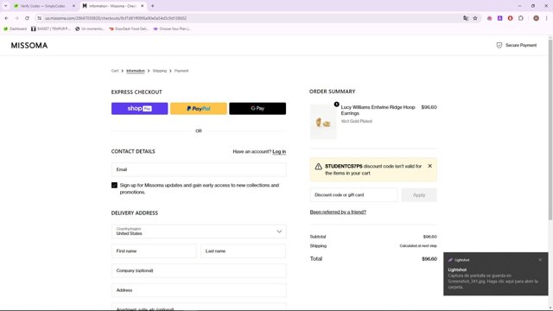This screenshot has height=311, width=553.
Task: Click the Address field
Action: coord(199,290)
